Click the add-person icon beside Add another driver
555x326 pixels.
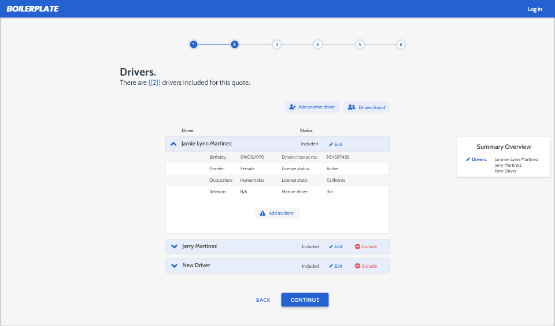click(293, 107)
